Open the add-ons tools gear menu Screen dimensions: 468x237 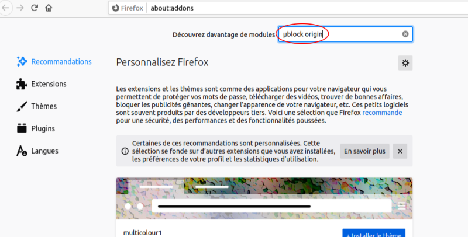(x=405, y=63)
